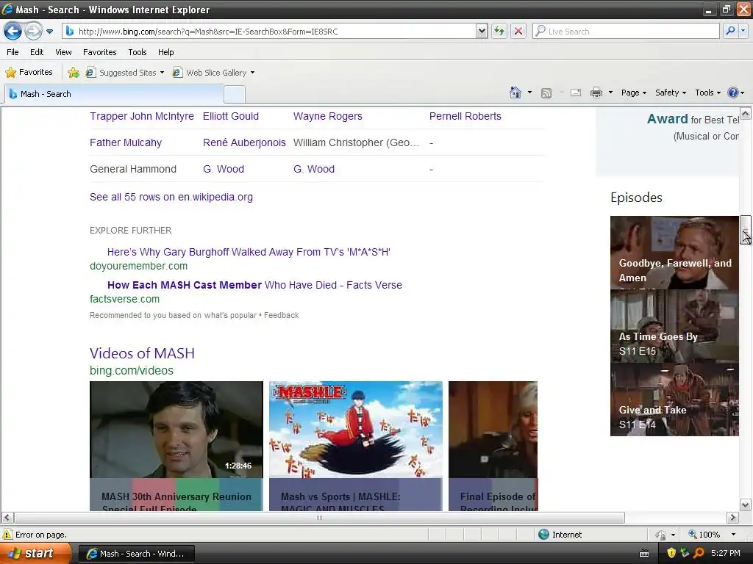The image size is (753, 564).
Task: Open the Safety command menu
Action: (x=671, y=93)
